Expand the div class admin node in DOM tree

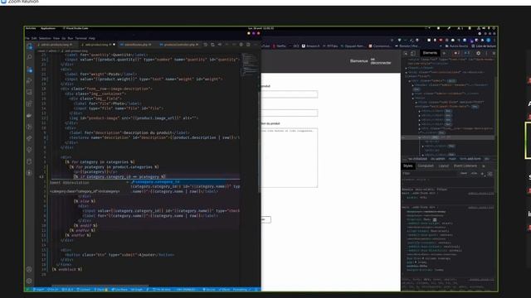tap(410, 81)
